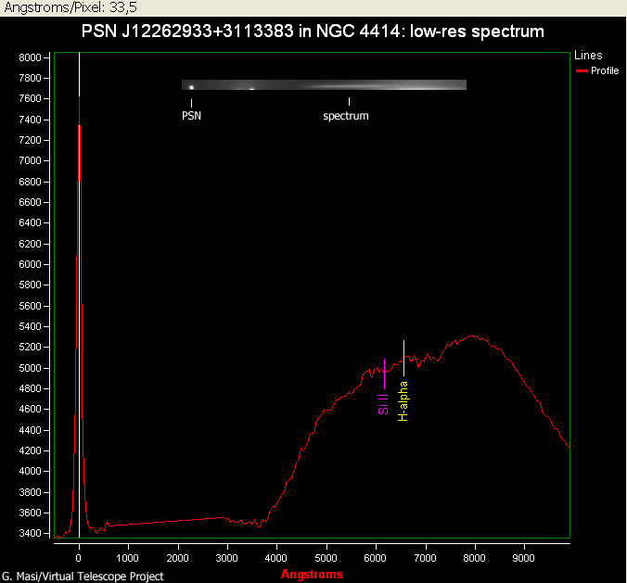Select the Profile label in the legend

coord(605,70)
